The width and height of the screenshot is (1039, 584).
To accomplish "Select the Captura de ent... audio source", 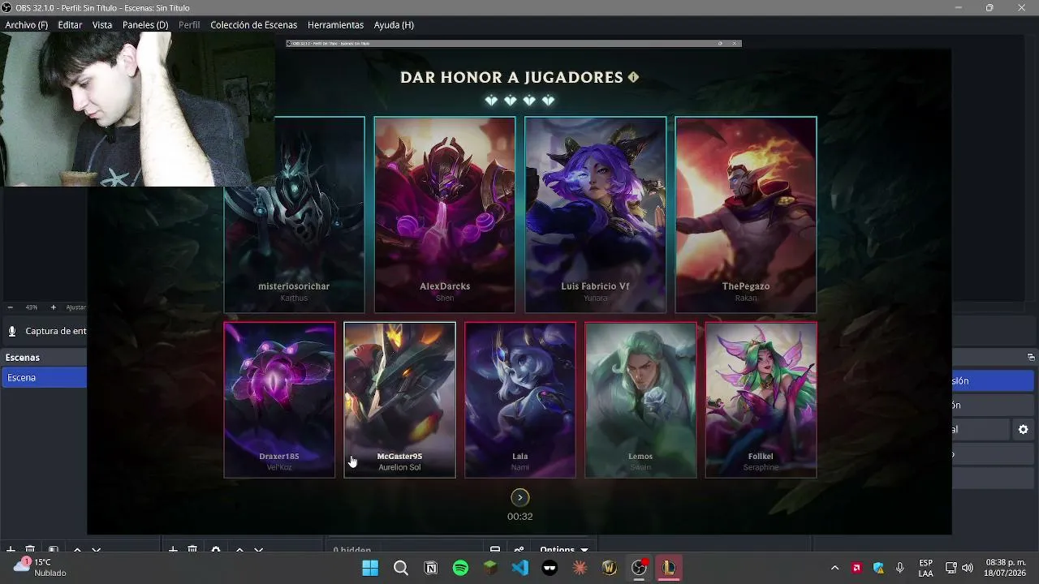I will pos(56,331).
